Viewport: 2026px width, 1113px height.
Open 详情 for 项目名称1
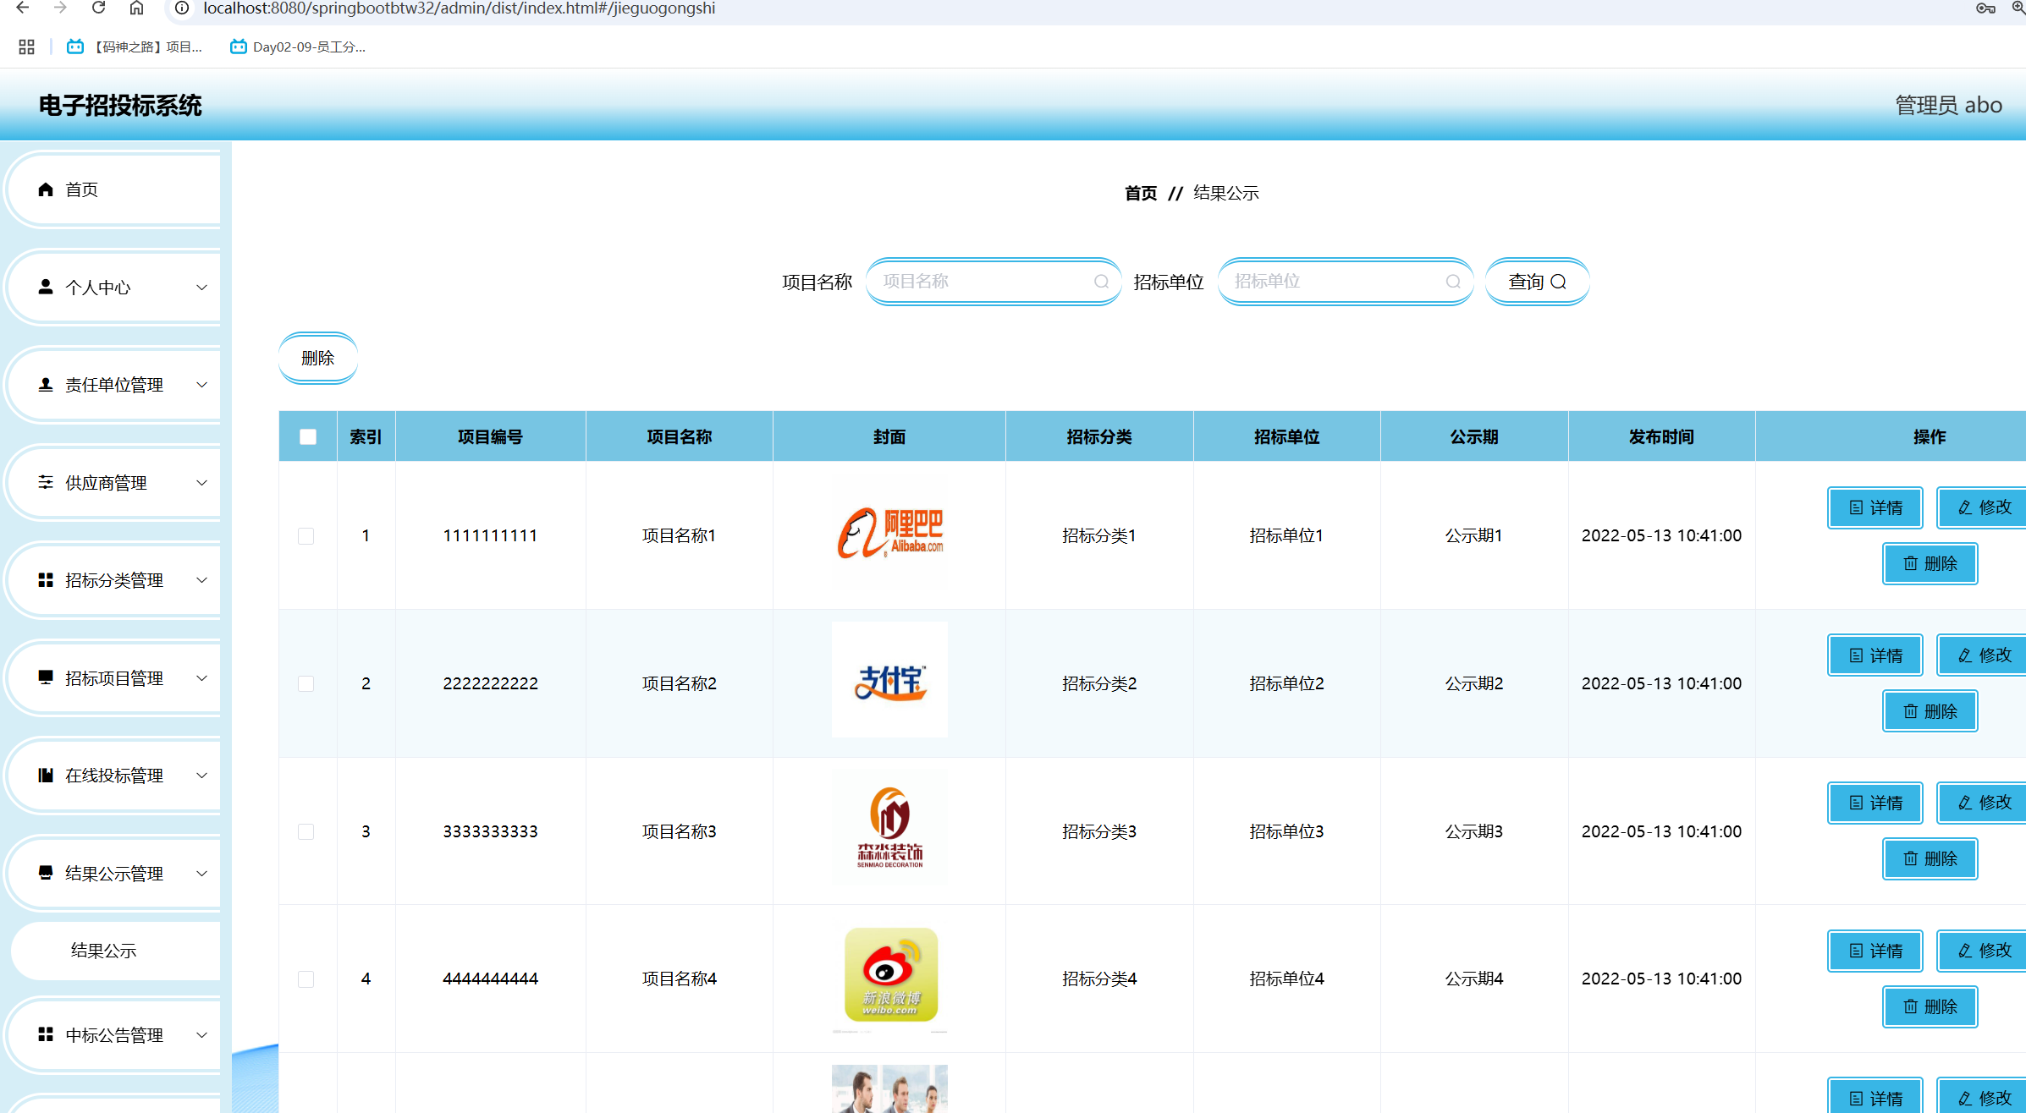click(1875, 507)
